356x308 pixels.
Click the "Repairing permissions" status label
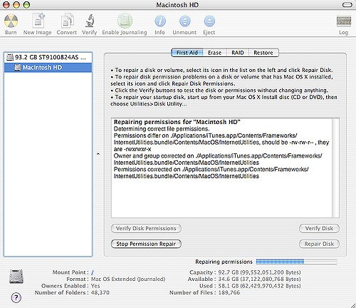[224, 262]
